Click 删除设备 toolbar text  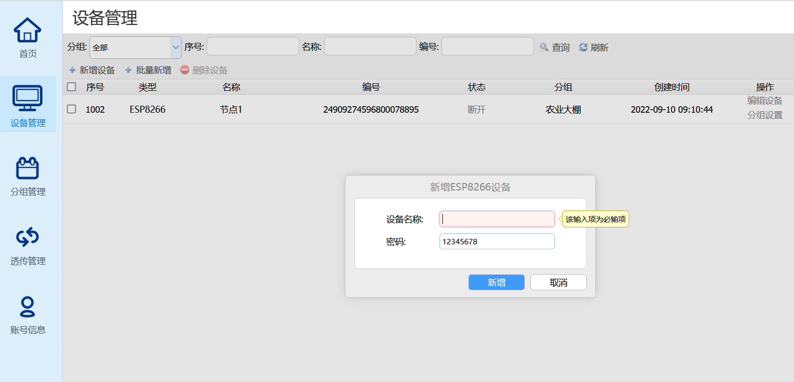(x=210, y=70)
